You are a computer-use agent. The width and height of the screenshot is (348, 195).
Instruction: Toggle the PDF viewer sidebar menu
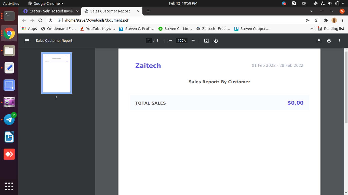[x=27, y=41]
